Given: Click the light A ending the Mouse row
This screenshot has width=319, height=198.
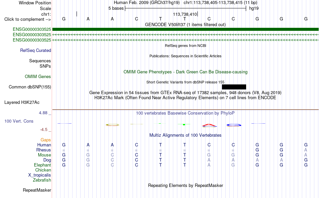Looking at the screenshot, I should point(306,155).
